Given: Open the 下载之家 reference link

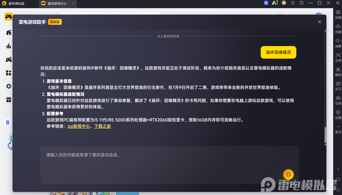Looking at the screenshot, I should [102, 126].
